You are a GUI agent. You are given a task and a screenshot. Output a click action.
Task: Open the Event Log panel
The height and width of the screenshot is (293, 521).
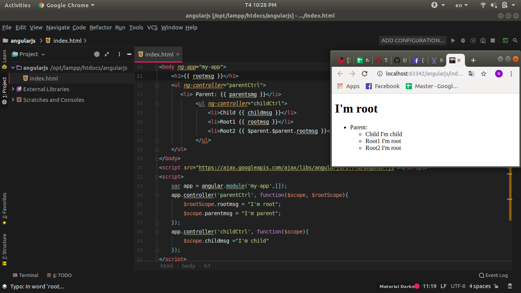point(493,275)
